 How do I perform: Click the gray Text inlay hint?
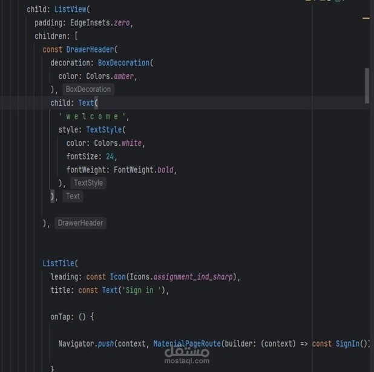(73, 196)
